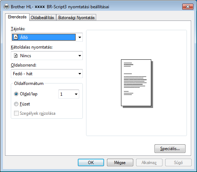Open the Tájolás orientation dropdown

pos(47,37)
